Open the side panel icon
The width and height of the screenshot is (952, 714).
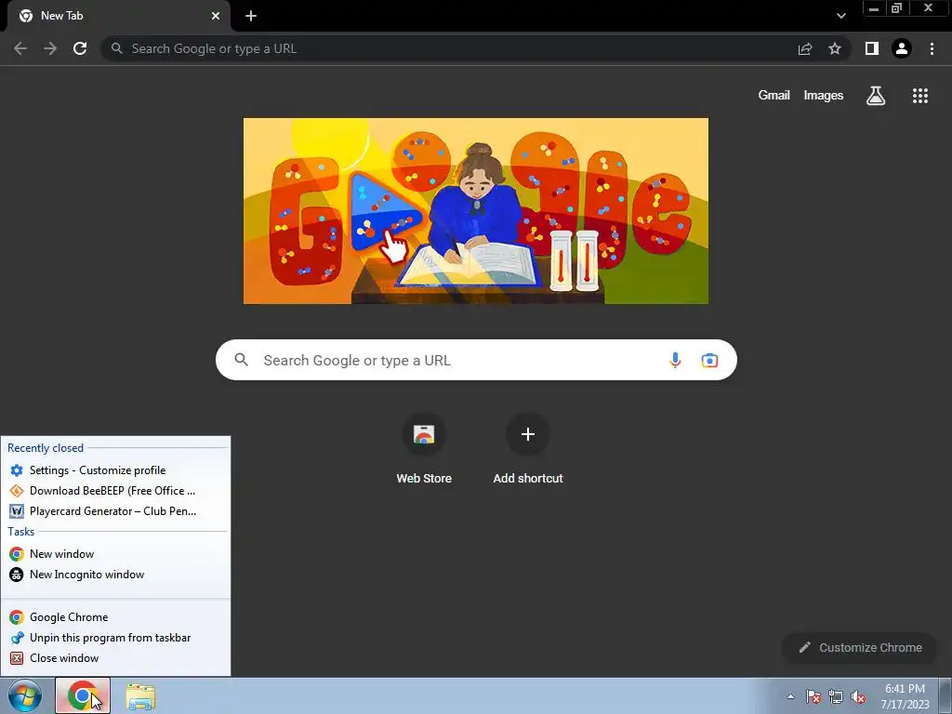point(872,48)
